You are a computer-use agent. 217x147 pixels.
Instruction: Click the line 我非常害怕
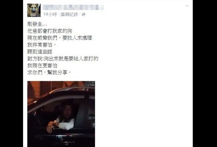pos(41,45)
